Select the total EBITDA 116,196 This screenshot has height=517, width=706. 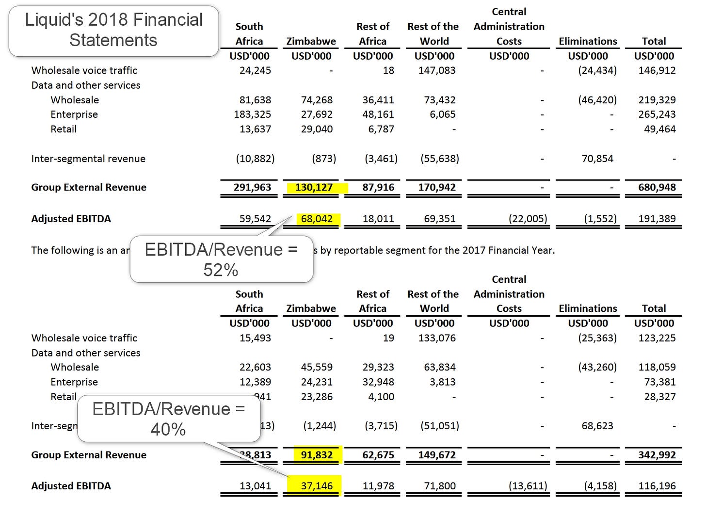click(657, 486)
